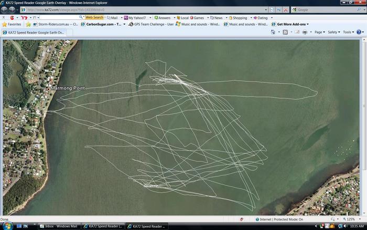
Task: Open the Storm-Riders.com.au favorites link
Action: point(55,24)
